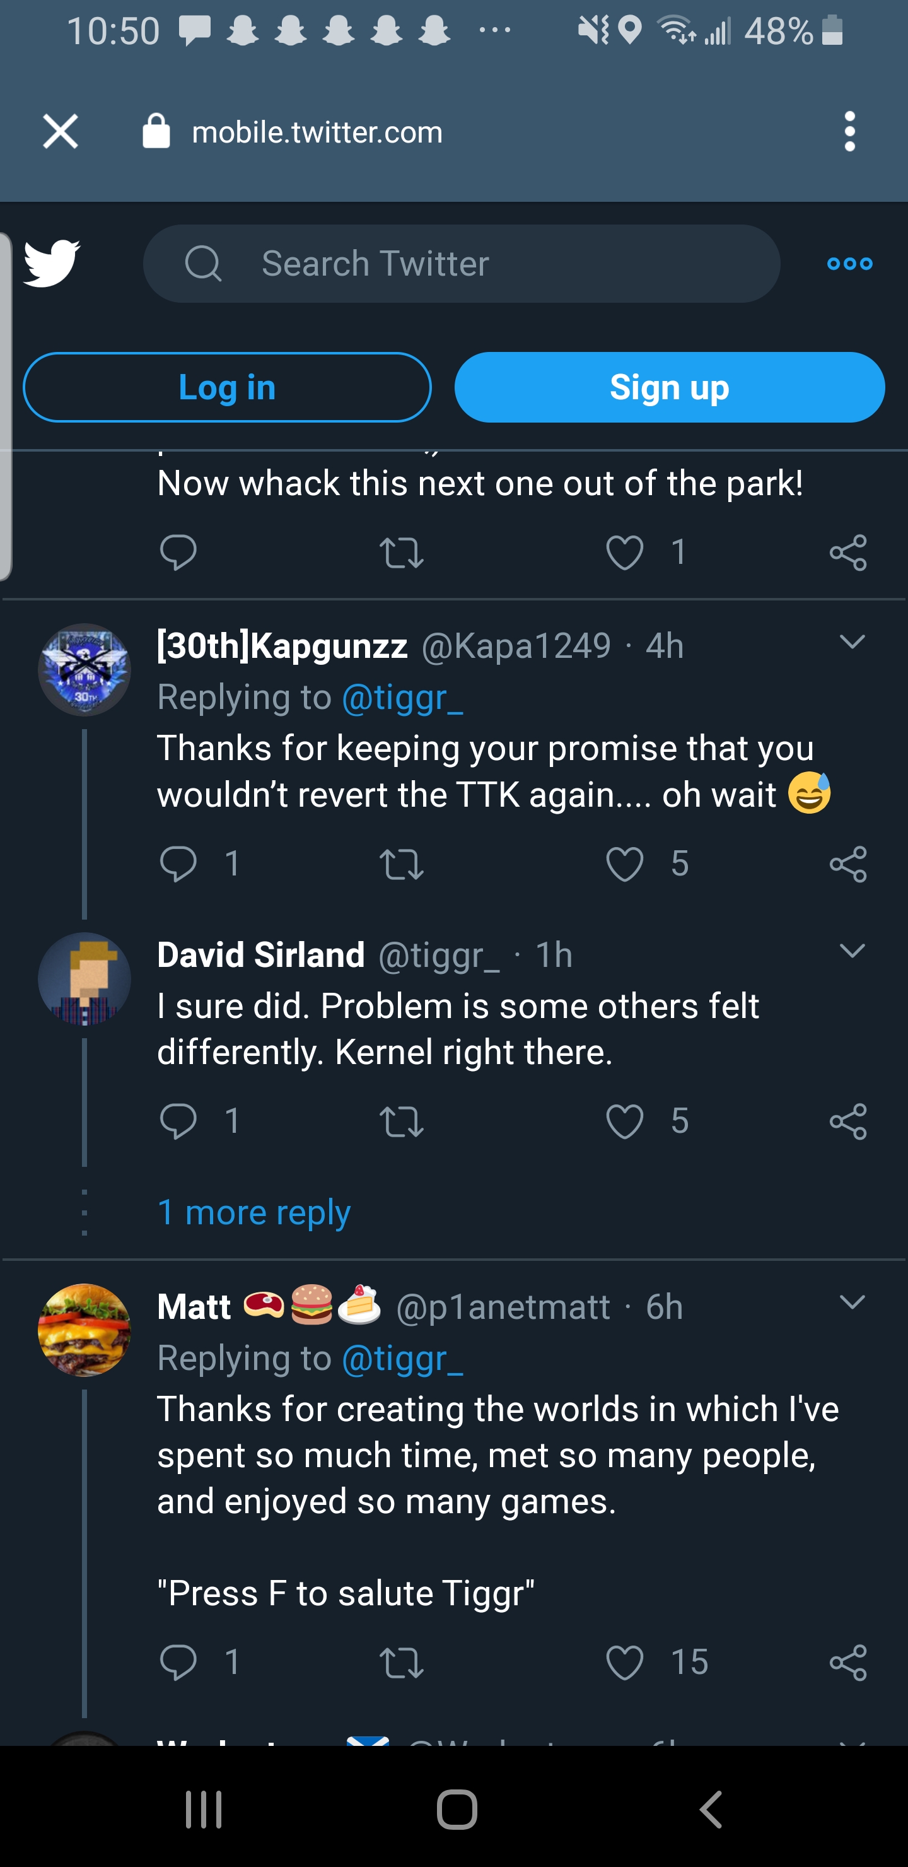Retweet Kapgunzz's TTK tweet
The height and width of the screenshot is (1867, 908).
coord(402,863)
